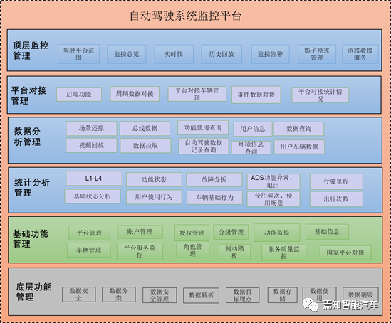Select the 底层功能管理 section label
The image size is (391, 323).
tap(33, 292)
